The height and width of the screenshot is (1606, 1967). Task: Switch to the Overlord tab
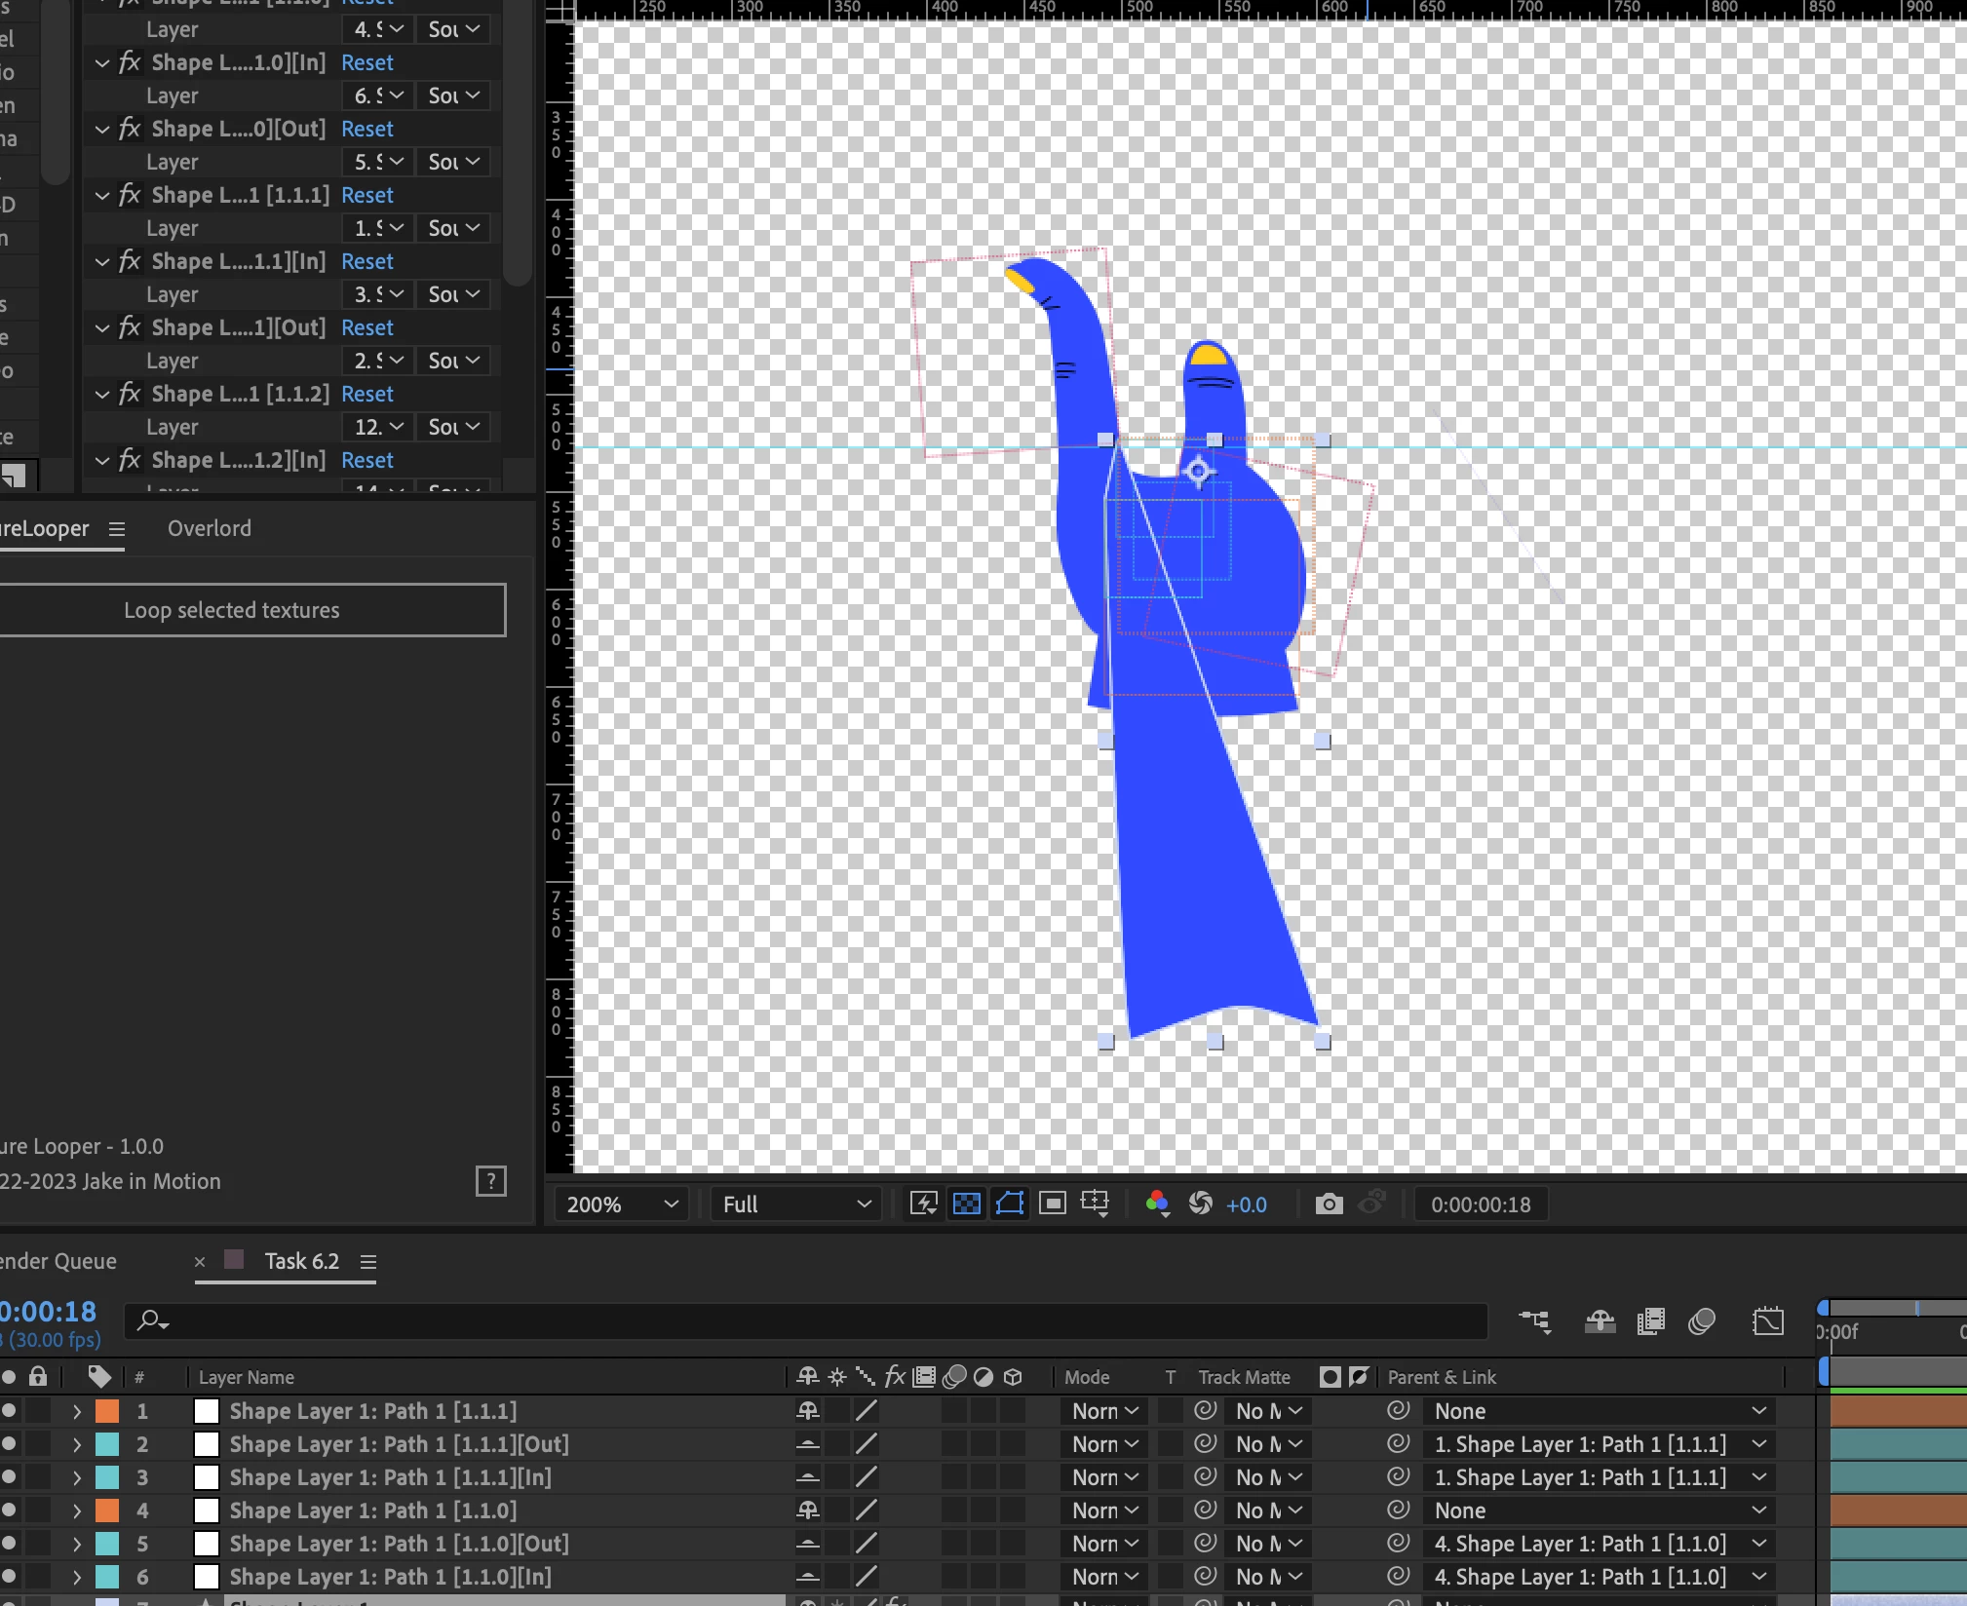tap(209, 528)
